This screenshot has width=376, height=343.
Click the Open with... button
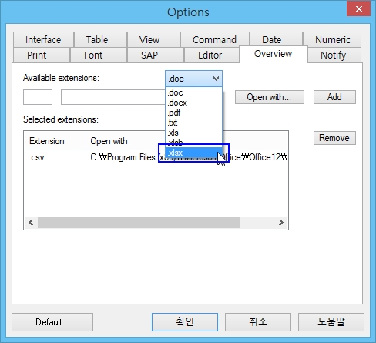pyautogui.click(x=270, y=97)
